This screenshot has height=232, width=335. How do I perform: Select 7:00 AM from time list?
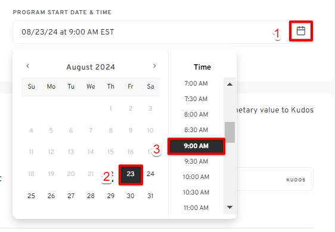[196, 83]
